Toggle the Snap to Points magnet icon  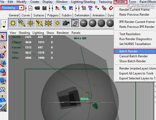click(x=97, y=8)
